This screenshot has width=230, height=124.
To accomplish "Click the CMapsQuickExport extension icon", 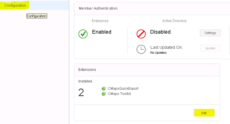I will coord(103,89).
